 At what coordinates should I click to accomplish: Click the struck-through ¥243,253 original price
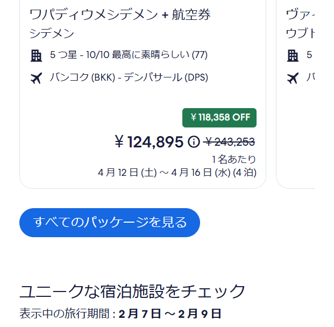[230, 141]
